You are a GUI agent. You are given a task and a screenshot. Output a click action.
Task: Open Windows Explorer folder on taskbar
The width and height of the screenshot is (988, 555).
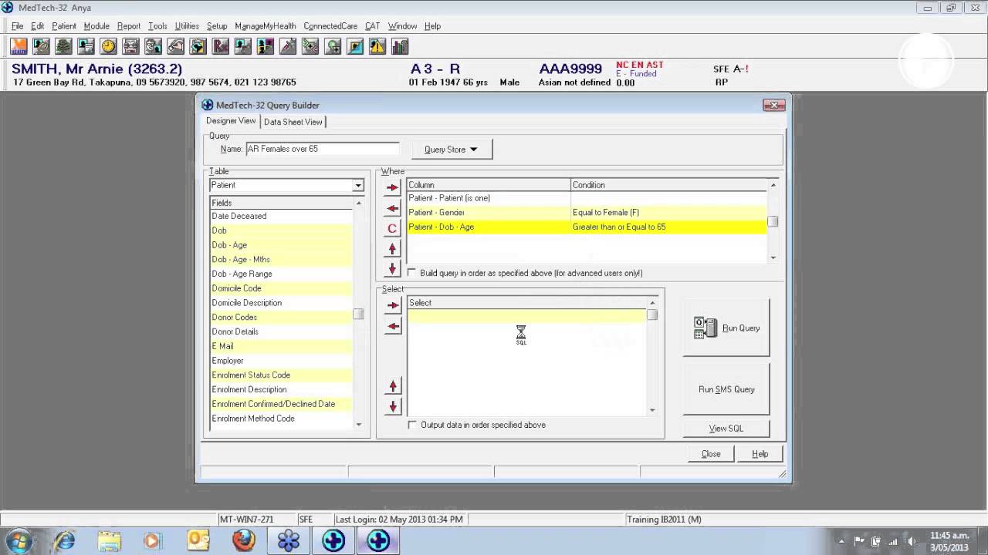click(x=110, y=541)
